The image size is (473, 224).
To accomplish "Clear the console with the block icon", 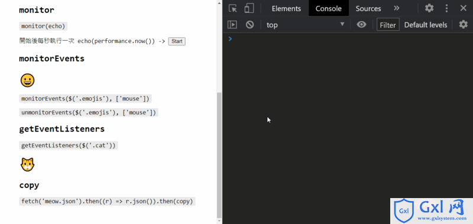I will tap(250, 25).
